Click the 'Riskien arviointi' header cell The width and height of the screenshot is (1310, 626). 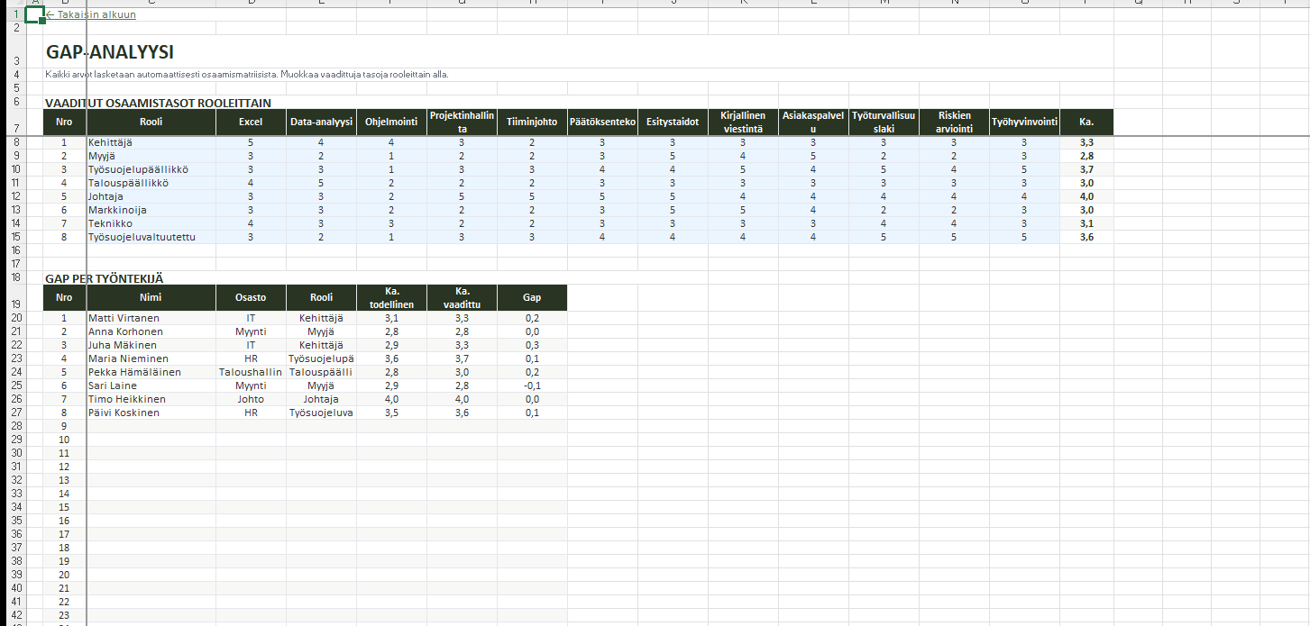[954, 122]
